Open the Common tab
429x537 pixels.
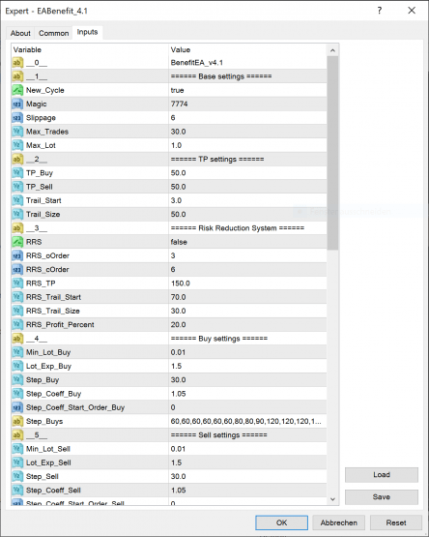pos(54,33)
